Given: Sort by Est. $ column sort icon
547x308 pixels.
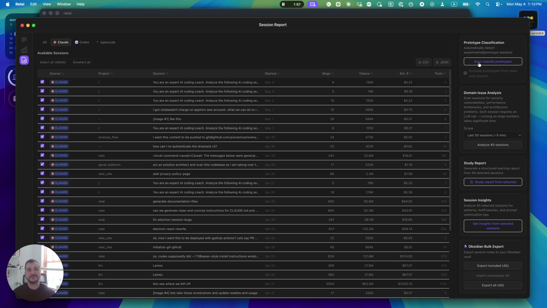Looking at the screenshot, I should point(411,73).
